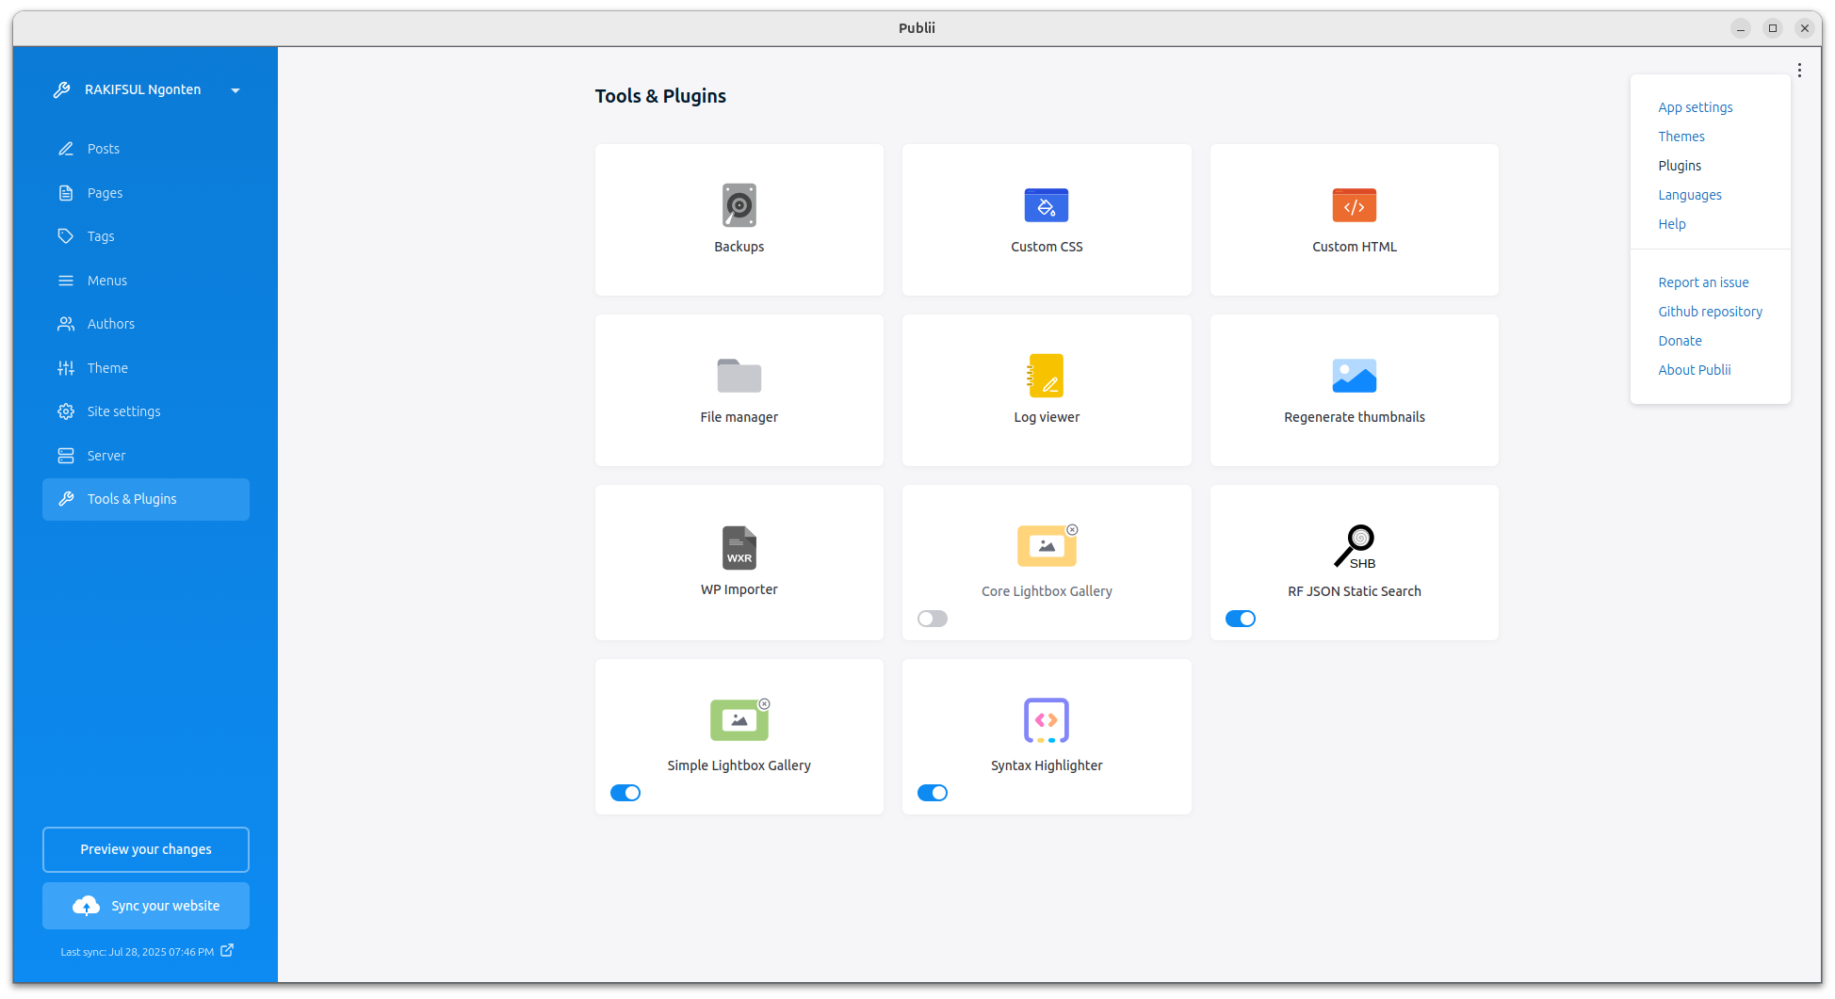The image size is (1835, 999).
Task: Click the File manager card label
Action: tap(739, 417)
